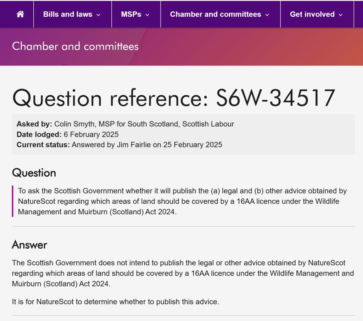Click the Answer section heading
This screenshot has height=321, width=363.
[29, 245]
